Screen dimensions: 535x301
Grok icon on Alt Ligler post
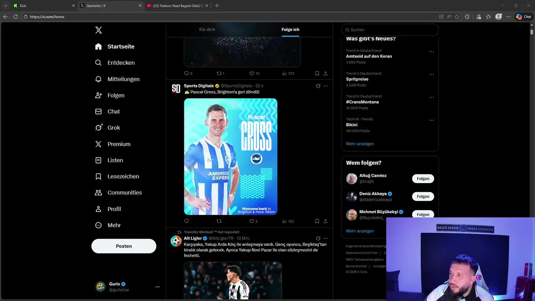coord(318,238)
